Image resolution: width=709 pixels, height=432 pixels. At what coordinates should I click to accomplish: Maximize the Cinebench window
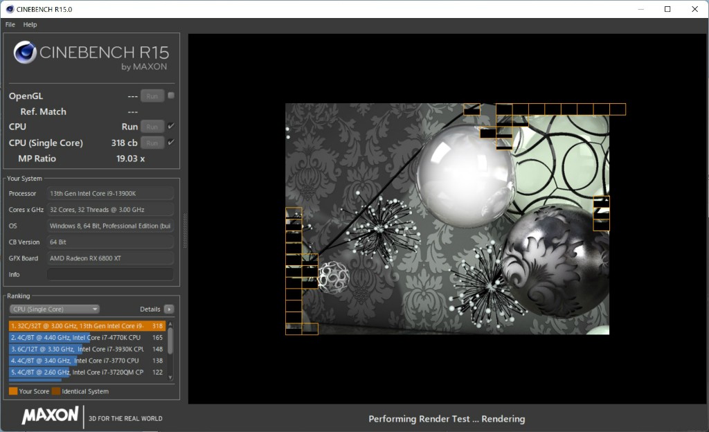[667, 9]
